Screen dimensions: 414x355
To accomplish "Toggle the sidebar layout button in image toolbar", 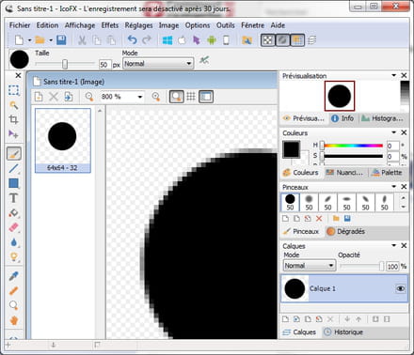I will point(206,97).
